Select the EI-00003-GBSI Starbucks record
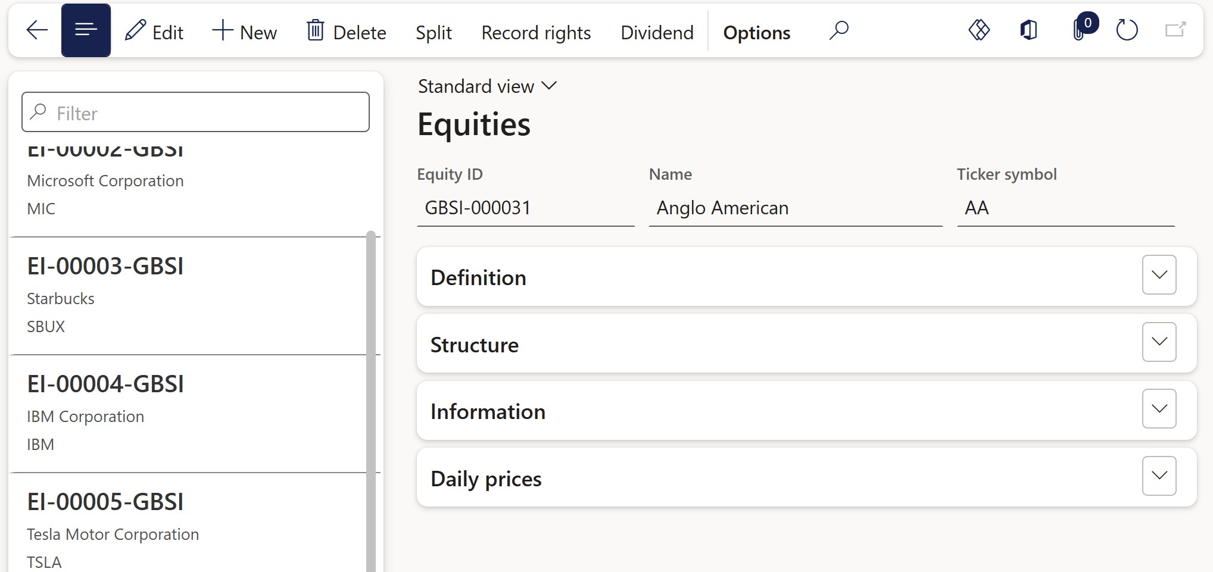This screenshot has width=1213, height=572. (188, 296)
